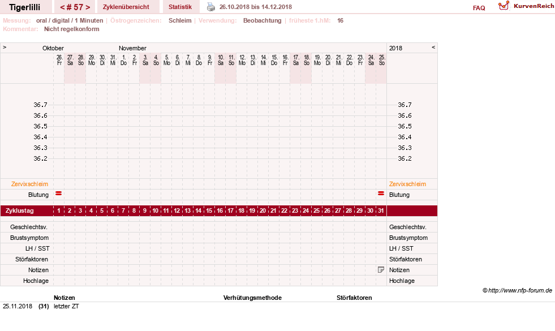The width and height of the screenshot is (555, 331).
Task: Open the KurvenReich crown logo
Action: 504,6
